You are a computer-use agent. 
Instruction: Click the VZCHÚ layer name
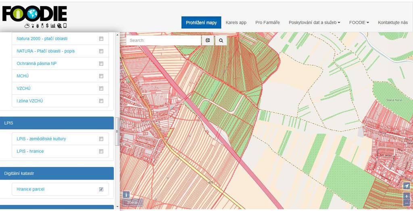point(23,88)
